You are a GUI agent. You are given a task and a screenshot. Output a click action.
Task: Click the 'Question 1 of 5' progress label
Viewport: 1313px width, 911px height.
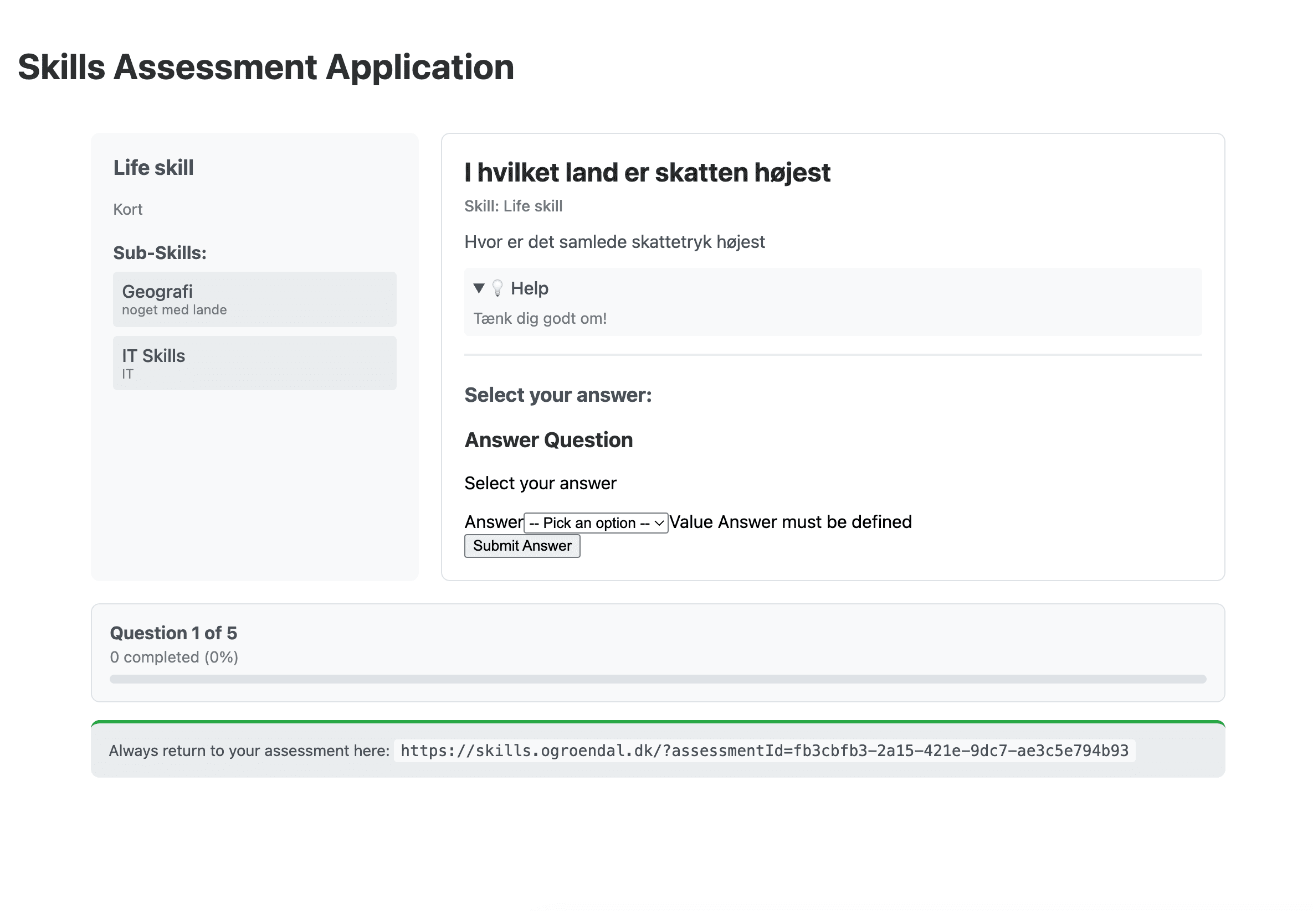tap(173, 633)
